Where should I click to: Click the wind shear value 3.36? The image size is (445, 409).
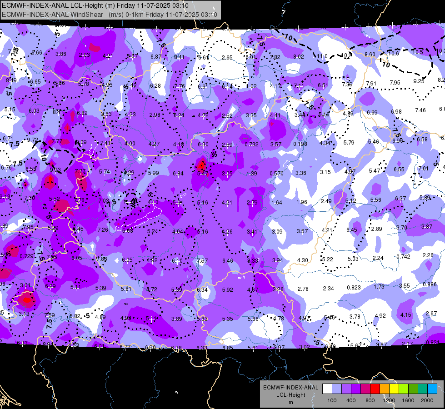click(x=300, y=173)
